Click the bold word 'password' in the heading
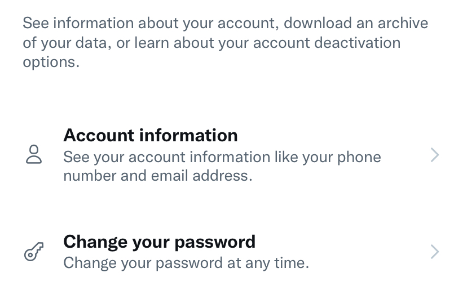The width and height of the screenshot is (467, 304). pos(215,242)
